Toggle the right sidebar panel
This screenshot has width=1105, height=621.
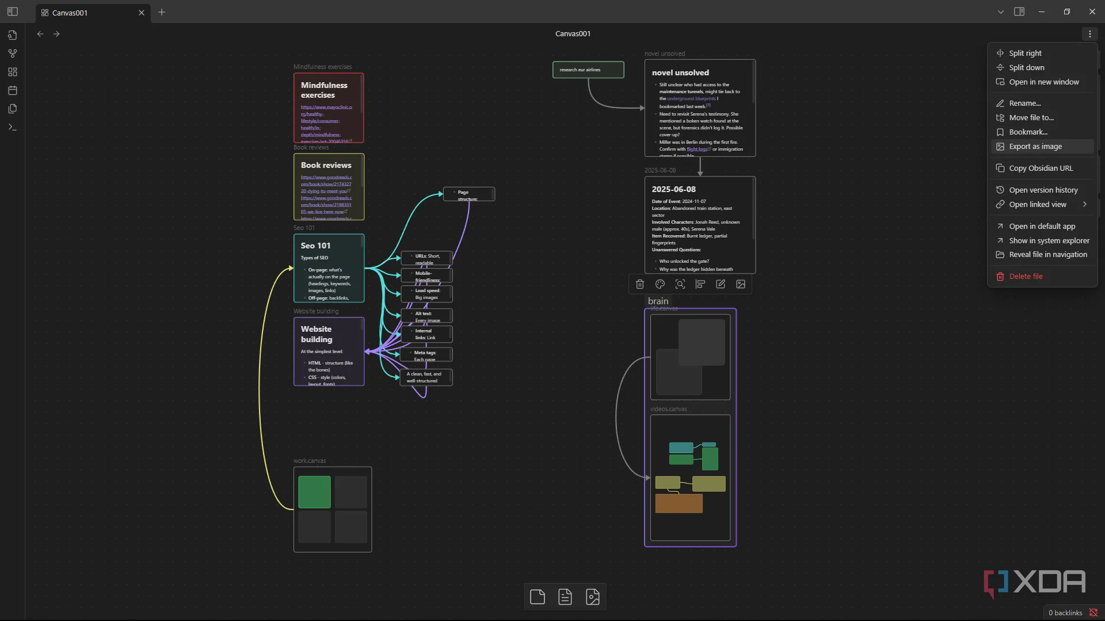[x=1019, y=11]
